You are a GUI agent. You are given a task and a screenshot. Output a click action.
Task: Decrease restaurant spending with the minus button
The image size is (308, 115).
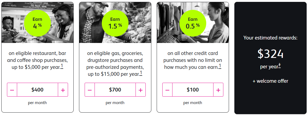pos(12,90)
